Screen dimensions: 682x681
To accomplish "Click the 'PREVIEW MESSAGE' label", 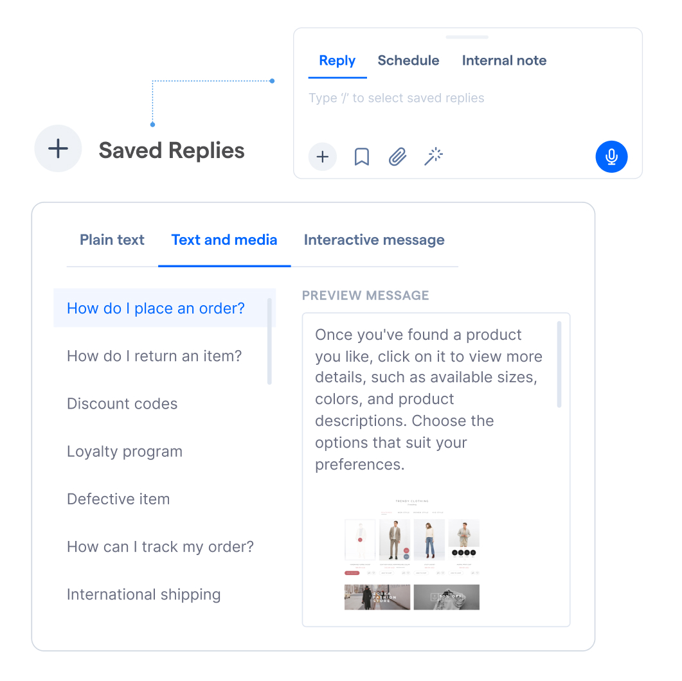I will (365, 296).
